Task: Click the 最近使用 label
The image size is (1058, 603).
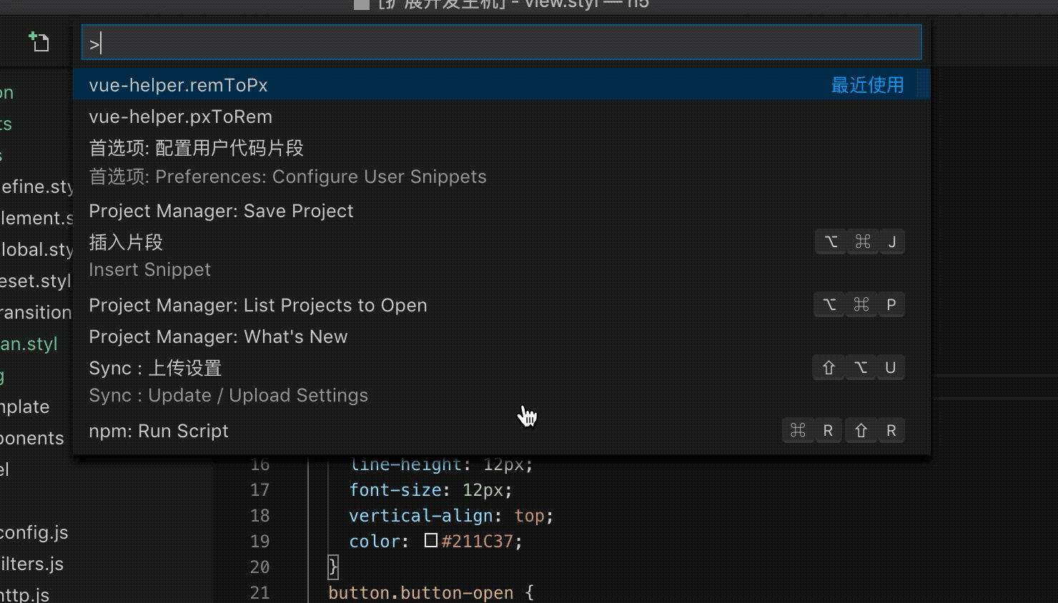Action: [x=867, y=85]
